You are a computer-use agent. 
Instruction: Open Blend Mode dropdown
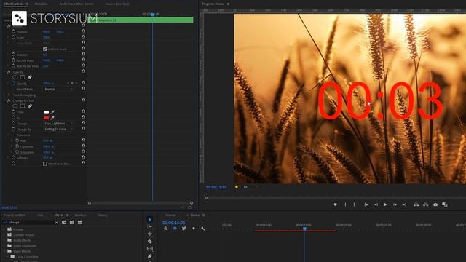pyautogui.click(x=58, y=89)
